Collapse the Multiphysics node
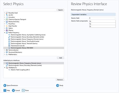This screenshot has height=93, width=119. click(5, 68)
